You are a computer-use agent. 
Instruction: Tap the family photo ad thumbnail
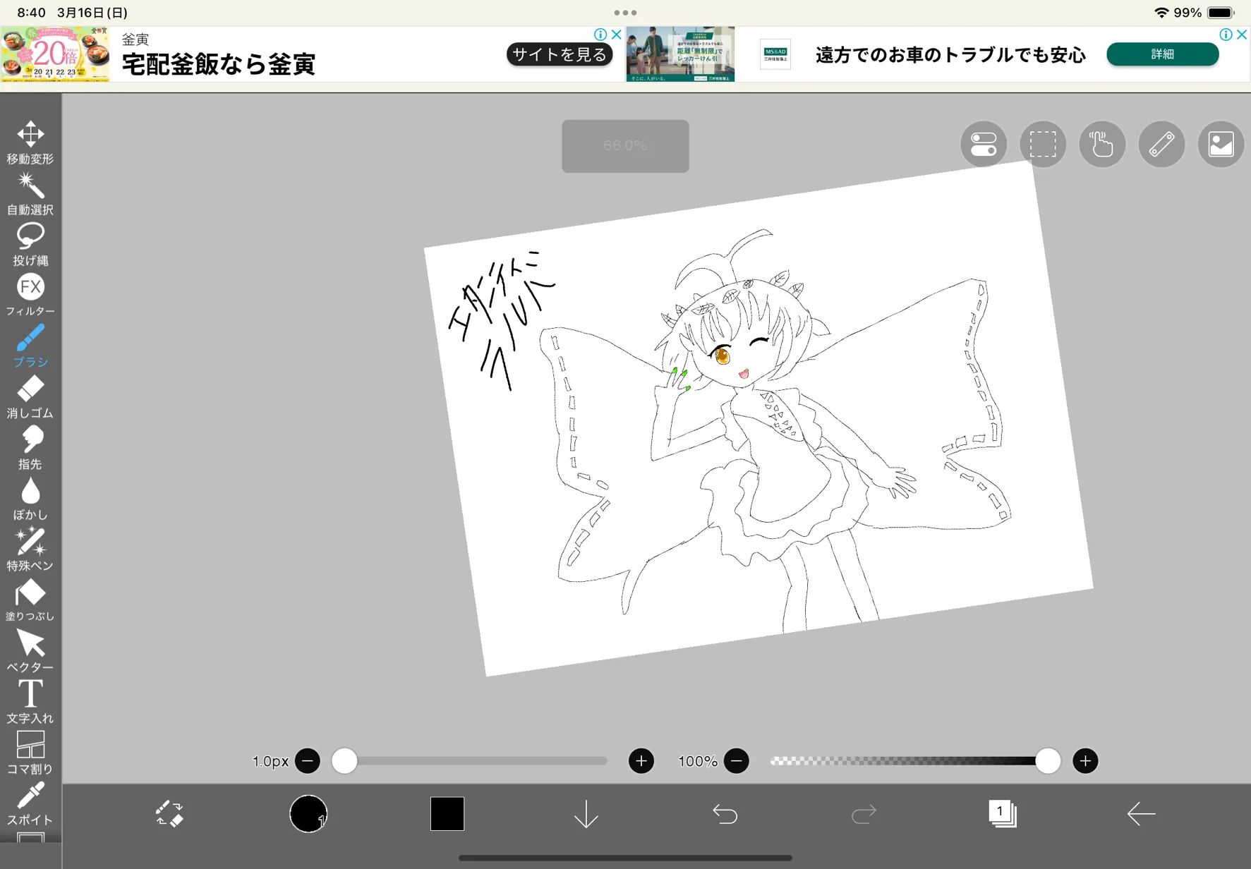[x=680, y=54]
